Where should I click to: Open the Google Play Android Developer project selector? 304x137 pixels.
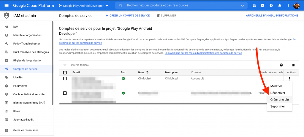(x=83, y=6)
